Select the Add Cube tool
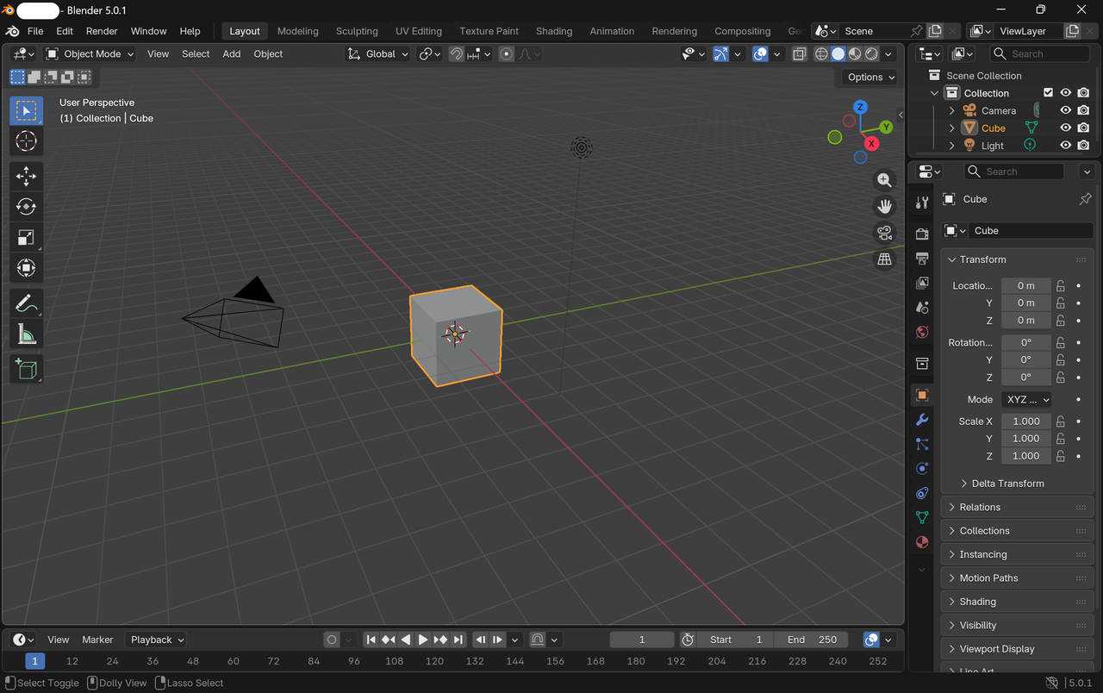 pos(26,369)
